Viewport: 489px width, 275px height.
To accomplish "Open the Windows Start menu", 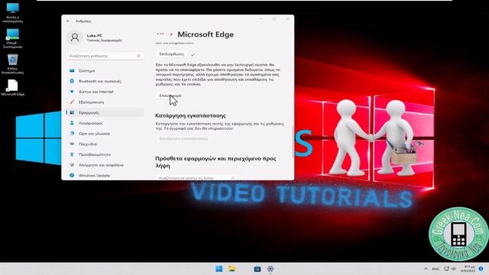I will point(219,269).
